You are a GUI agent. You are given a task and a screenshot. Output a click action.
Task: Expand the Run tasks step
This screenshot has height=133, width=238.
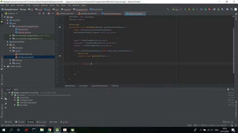coord(15,105)
